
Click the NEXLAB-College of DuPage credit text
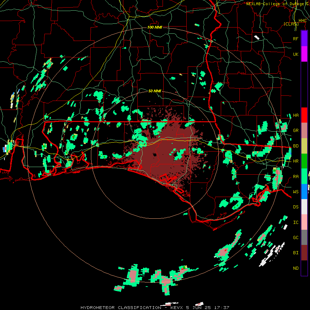[275, 4]
